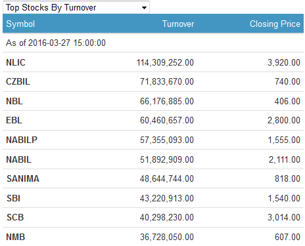This screenshot has width=305, height=246.
Task: Click NLIC turnover value 114,309,252.00
Action: (x=165, y=62)
